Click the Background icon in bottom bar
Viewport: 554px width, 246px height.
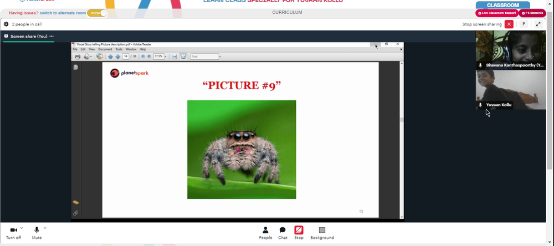322,230
